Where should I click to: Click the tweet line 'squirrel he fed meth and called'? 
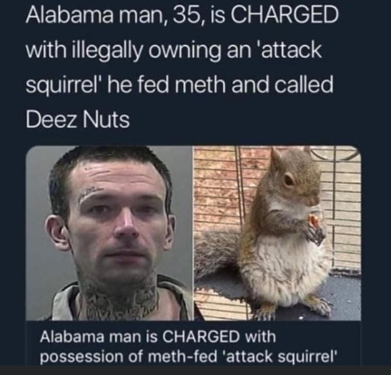pos(179,86)
